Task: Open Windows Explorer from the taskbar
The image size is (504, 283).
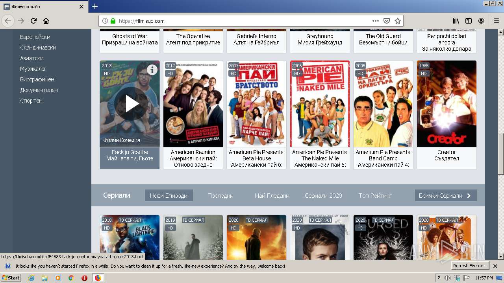Action: click(x=44, y=278)
